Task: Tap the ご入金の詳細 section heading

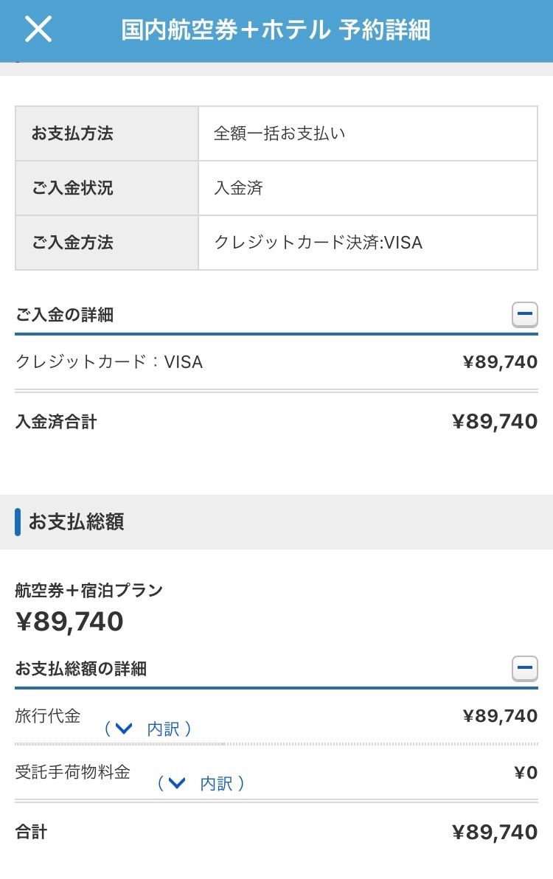Action: click(65, 315)
